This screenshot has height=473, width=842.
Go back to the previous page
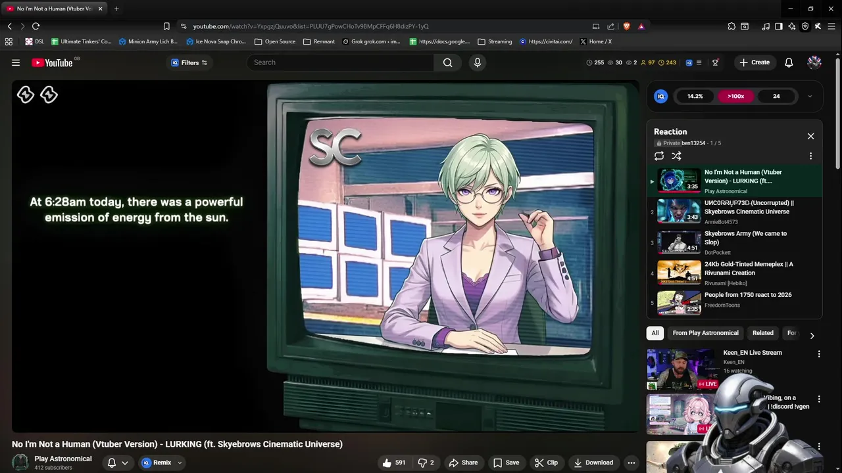tap(9, 26)
